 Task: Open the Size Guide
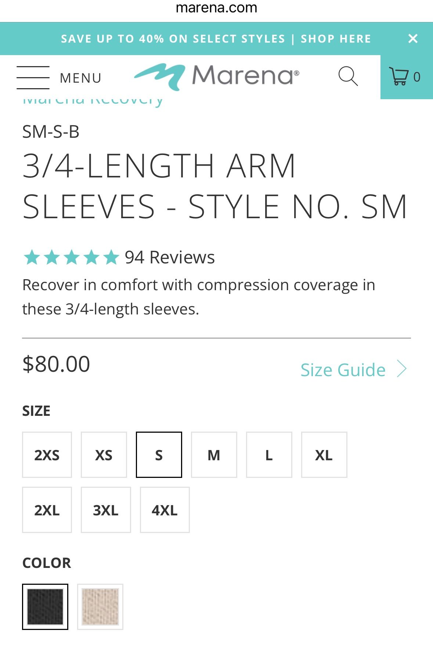coord(342,370)
